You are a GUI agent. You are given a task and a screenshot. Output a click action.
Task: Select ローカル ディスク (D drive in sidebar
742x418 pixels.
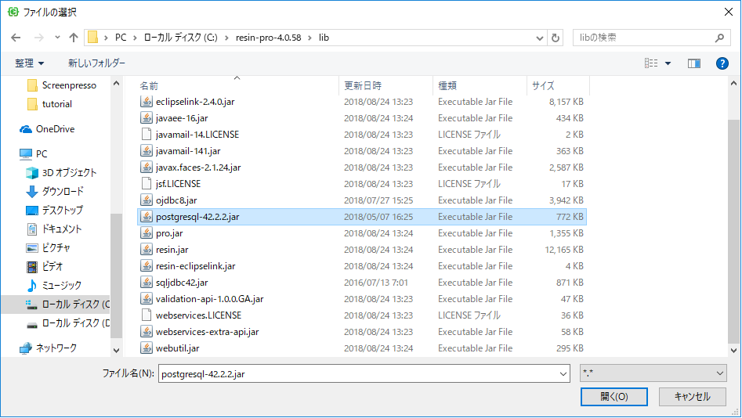(67, 323)
